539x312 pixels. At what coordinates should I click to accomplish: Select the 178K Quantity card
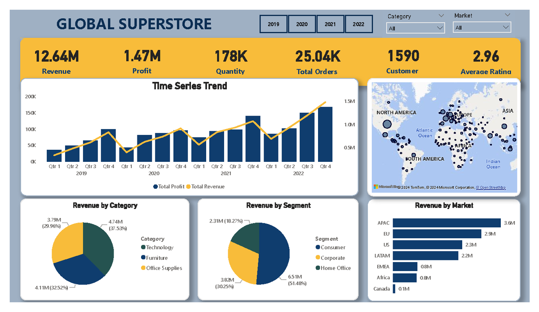coord(230,61)
